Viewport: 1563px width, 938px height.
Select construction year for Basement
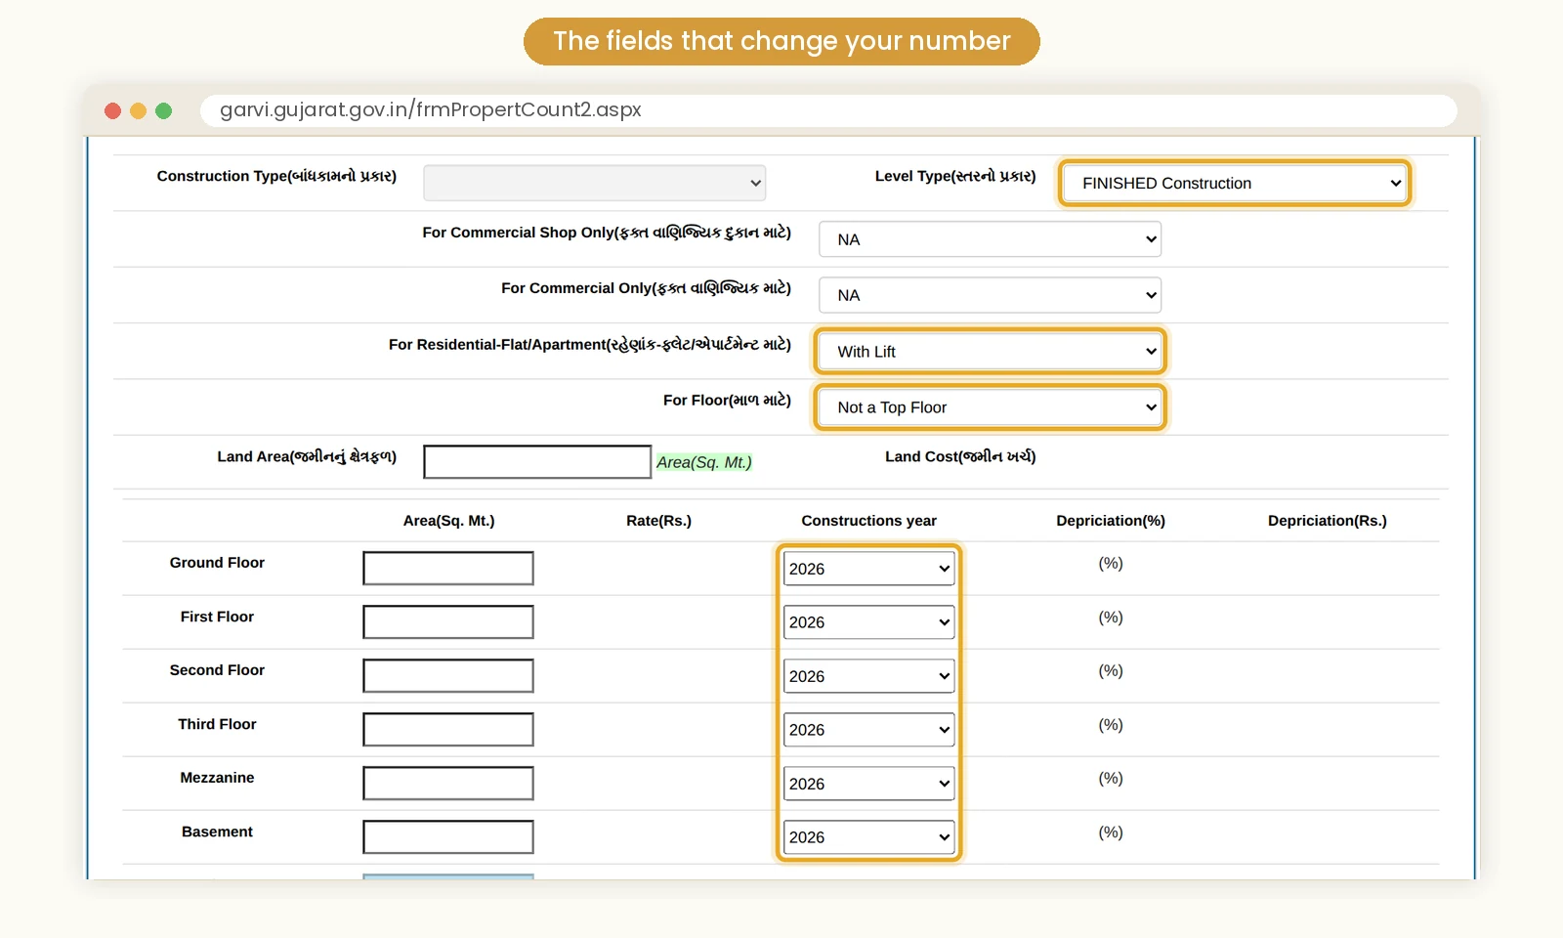tap(868, 837)
